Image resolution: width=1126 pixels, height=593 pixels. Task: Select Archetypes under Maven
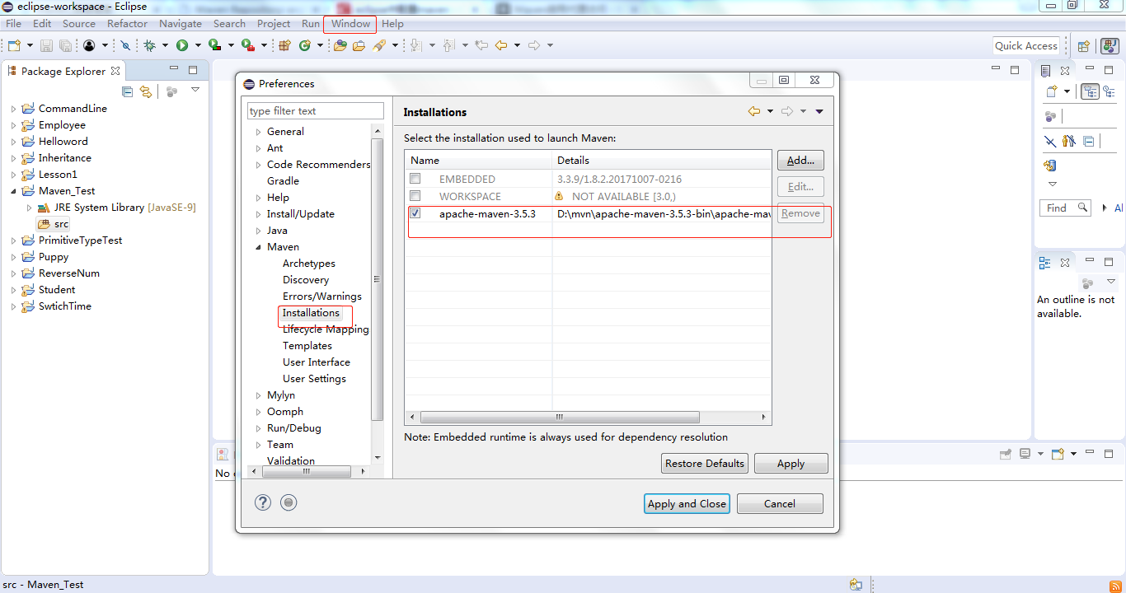[309, 264]
